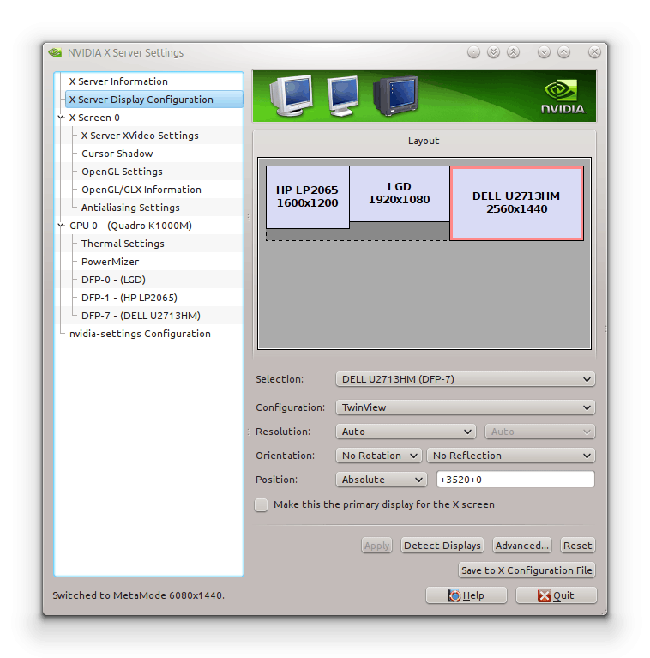Click the Quit button
This screenshot has width=650, height=658.
[x=556, y=595]
